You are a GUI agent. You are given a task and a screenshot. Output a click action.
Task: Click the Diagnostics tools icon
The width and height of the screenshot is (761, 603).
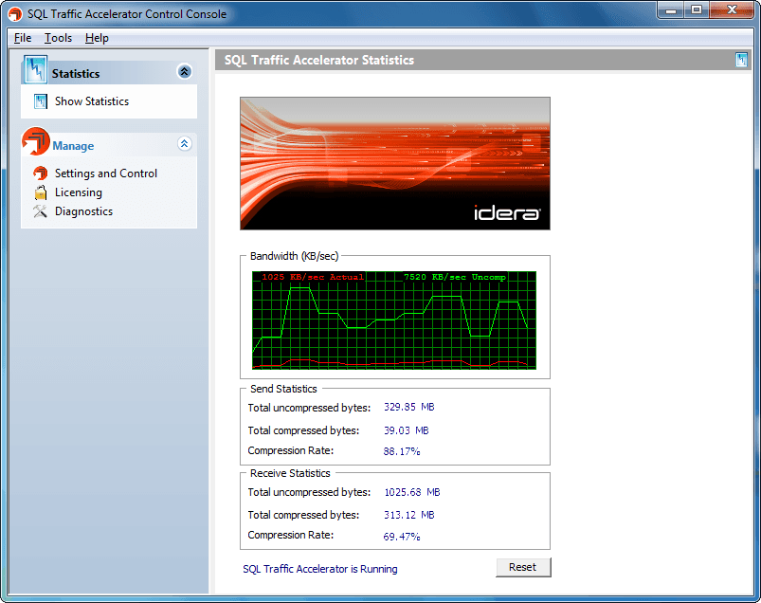coord(41,211)
